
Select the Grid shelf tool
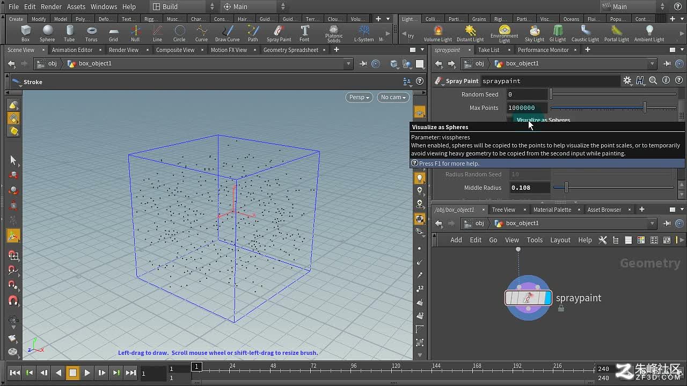point(113,33)
